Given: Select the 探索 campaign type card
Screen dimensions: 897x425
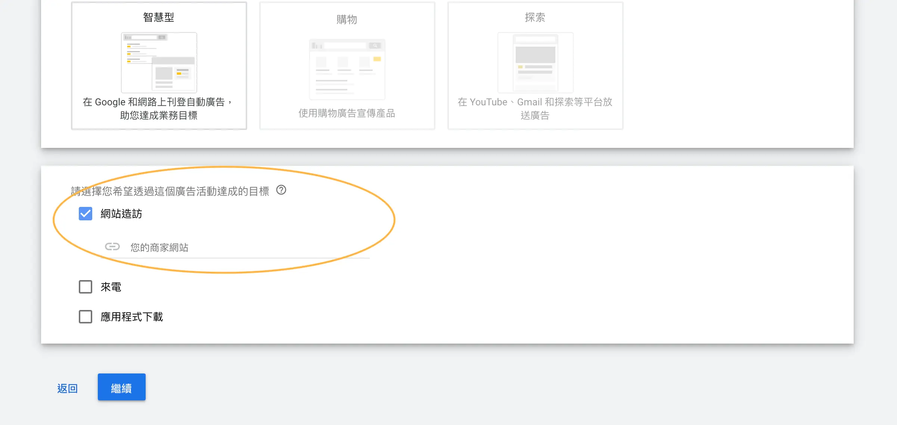Looking at the screenshot, I should (x=535, y=66).
